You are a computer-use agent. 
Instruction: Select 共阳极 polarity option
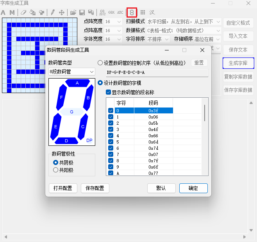point(55,170)
